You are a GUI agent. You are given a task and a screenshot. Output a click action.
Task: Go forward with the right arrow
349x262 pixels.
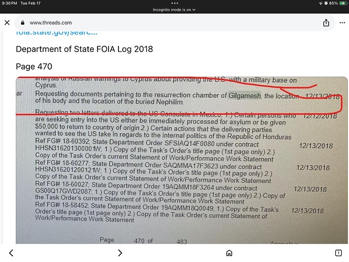(x=120, y=253)
